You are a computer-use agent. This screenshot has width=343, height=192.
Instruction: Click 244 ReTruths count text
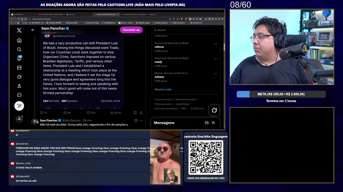(51, 101)
